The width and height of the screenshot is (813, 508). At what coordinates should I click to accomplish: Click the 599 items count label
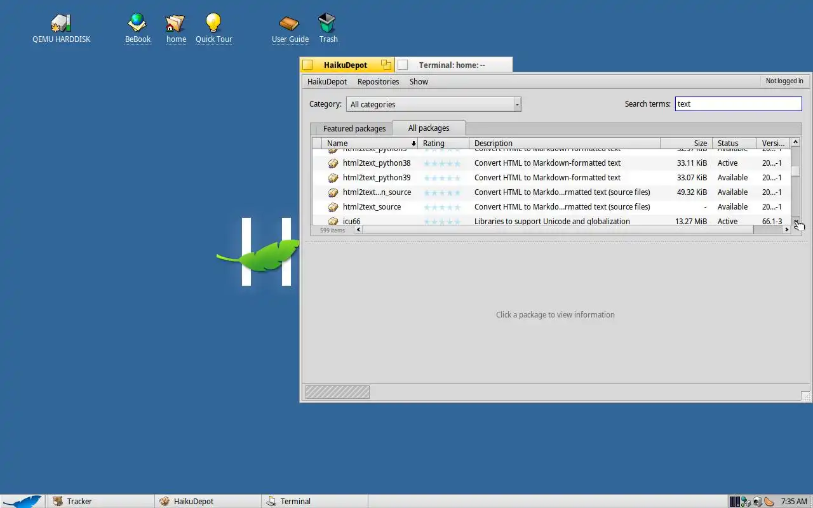click(x=332, y=231)
